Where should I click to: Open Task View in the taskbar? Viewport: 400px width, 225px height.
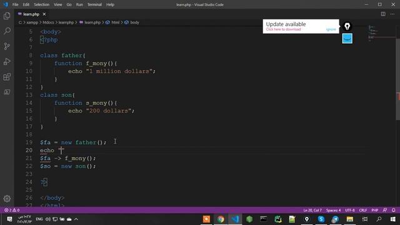[x=365, y=219]
